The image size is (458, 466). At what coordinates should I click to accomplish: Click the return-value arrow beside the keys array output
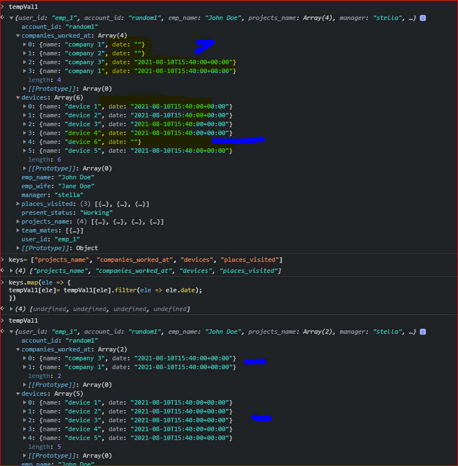[4, 271]
